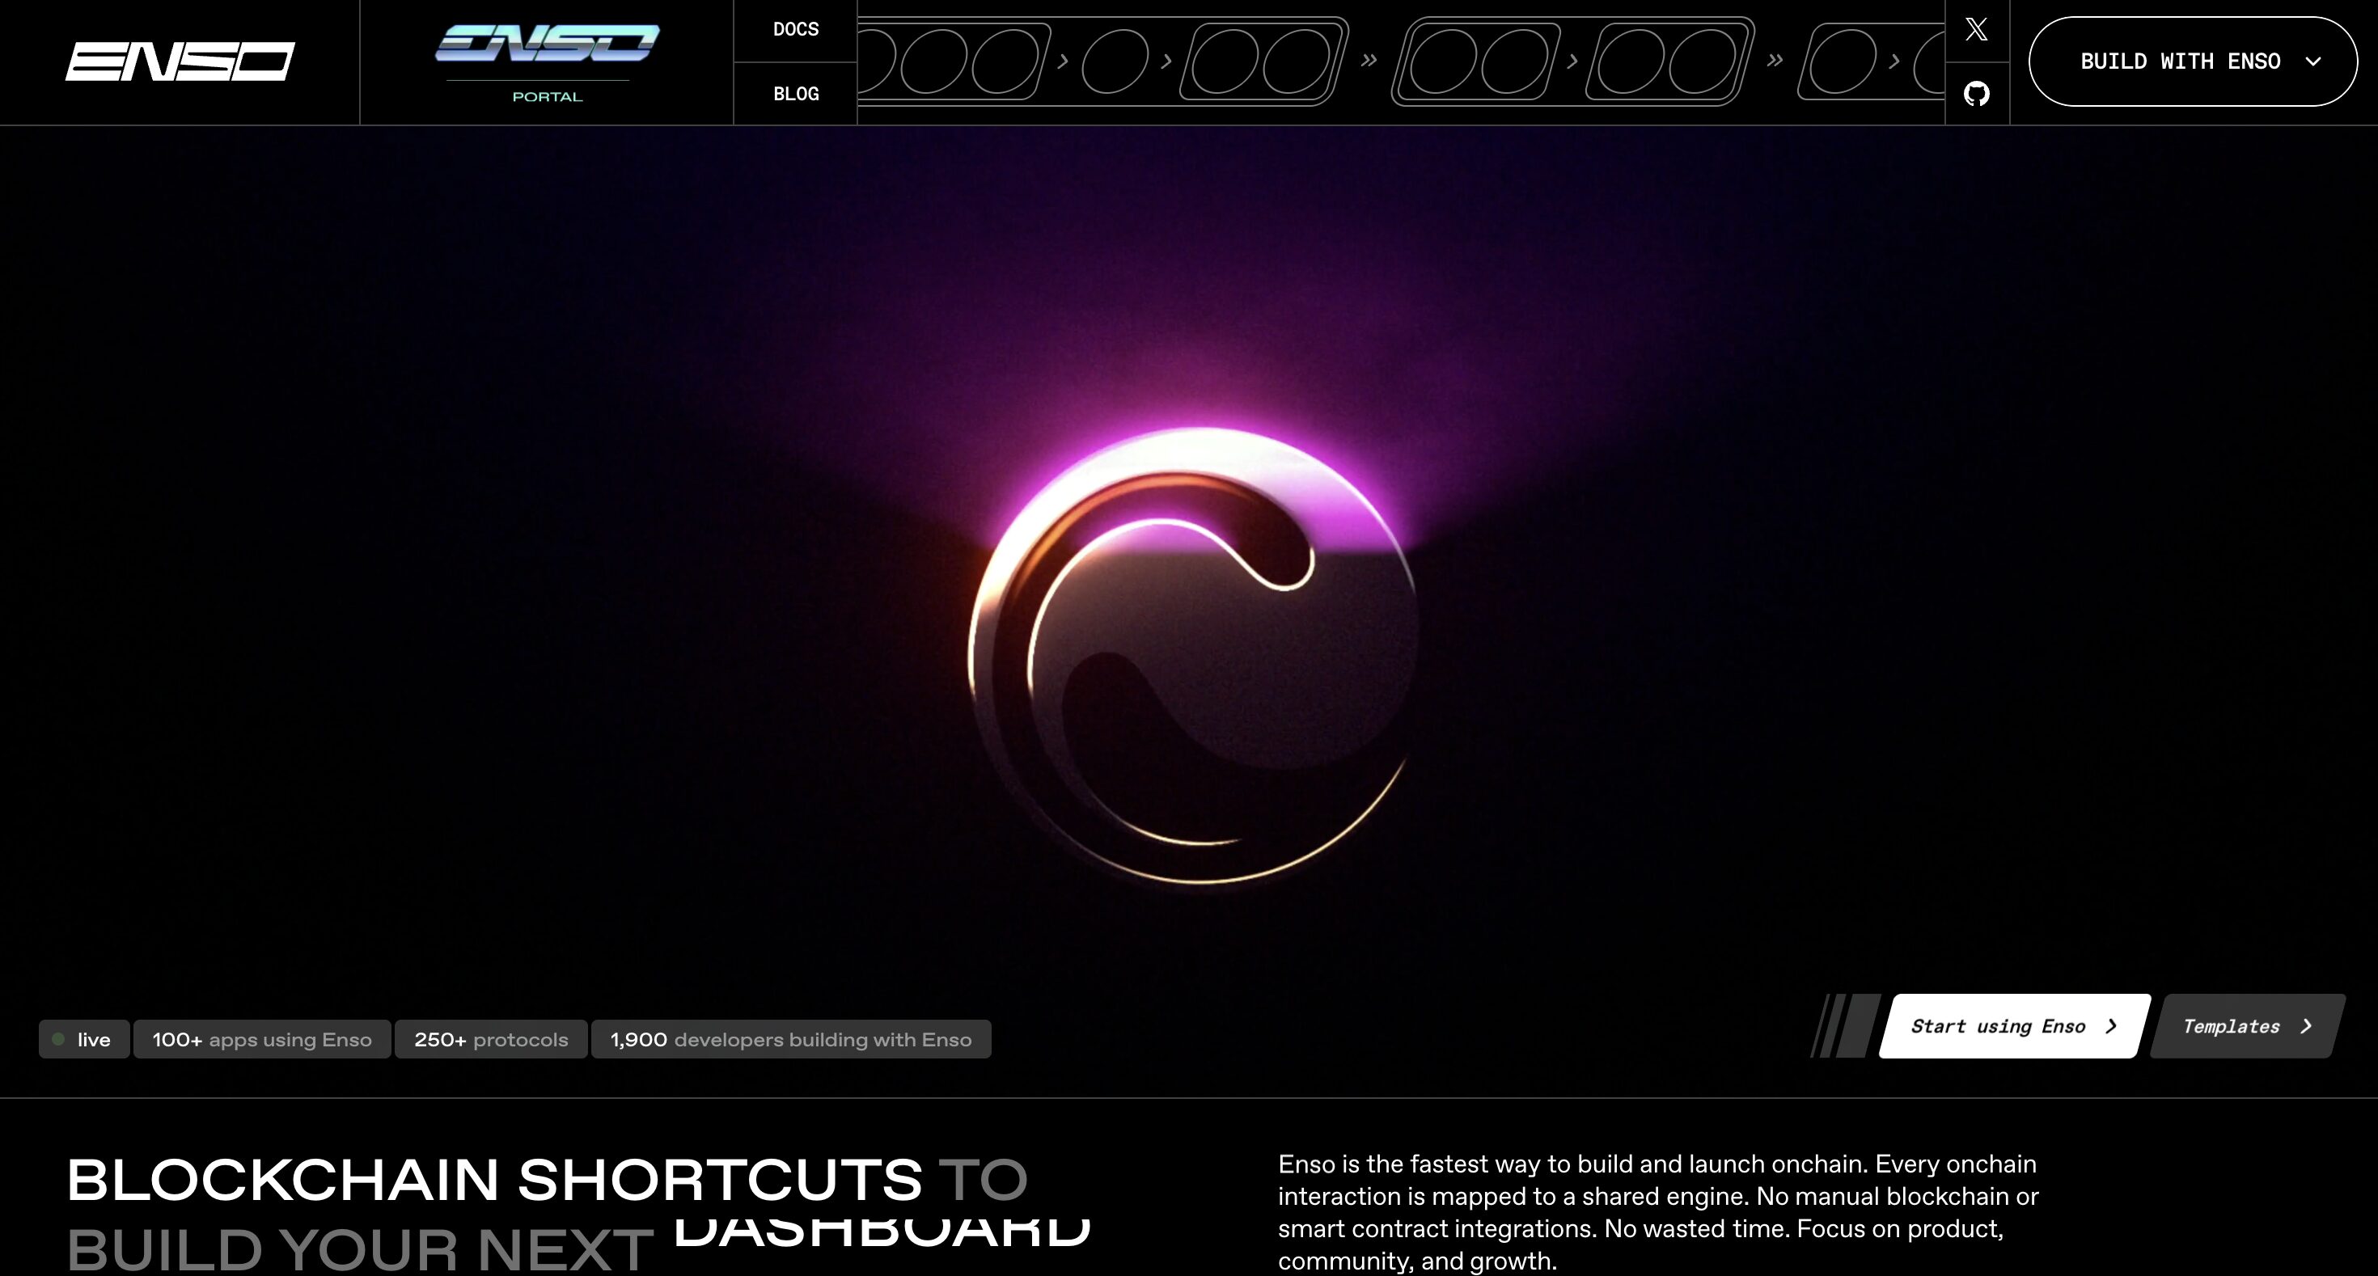Click the double-chevron separator in header animation
Viewport: 2378px width, 1276px height.
(1369, 61)
